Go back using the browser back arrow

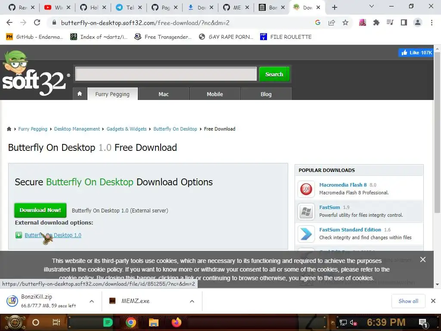(x=9, y=22)
